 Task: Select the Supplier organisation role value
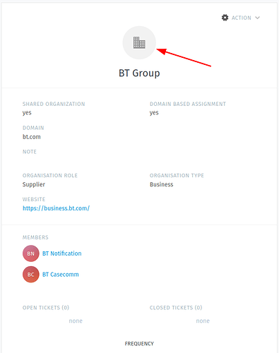[34, 184]
